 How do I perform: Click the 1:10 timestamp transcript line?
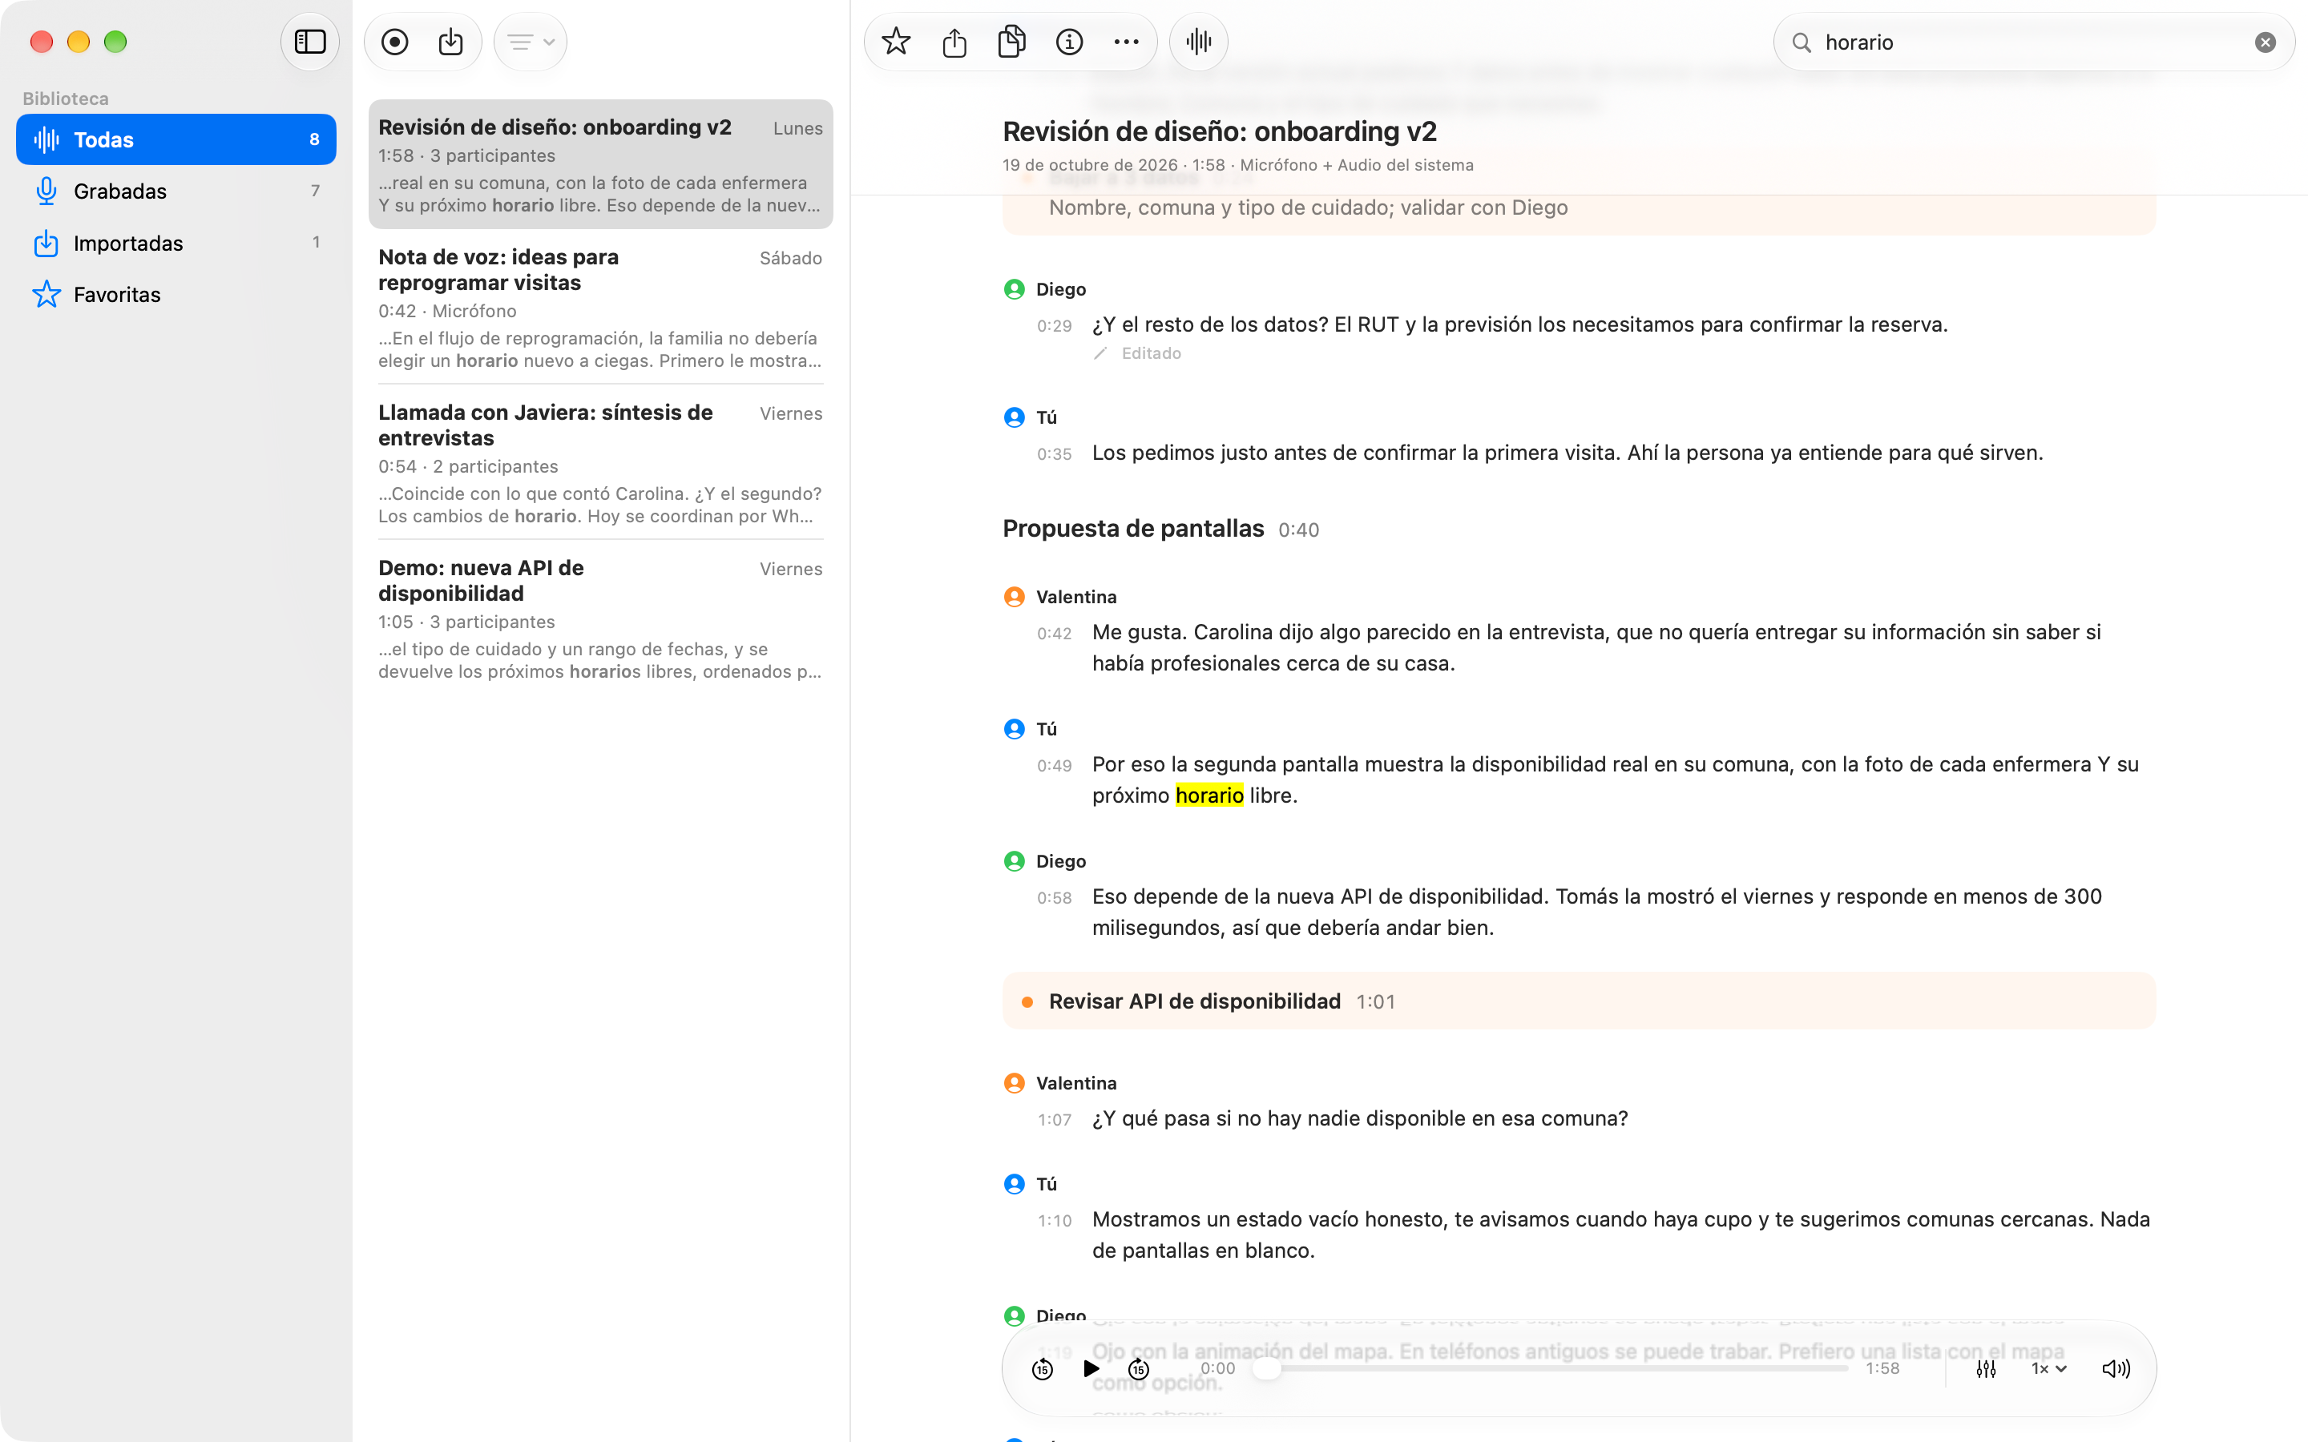(1054, 1221)
